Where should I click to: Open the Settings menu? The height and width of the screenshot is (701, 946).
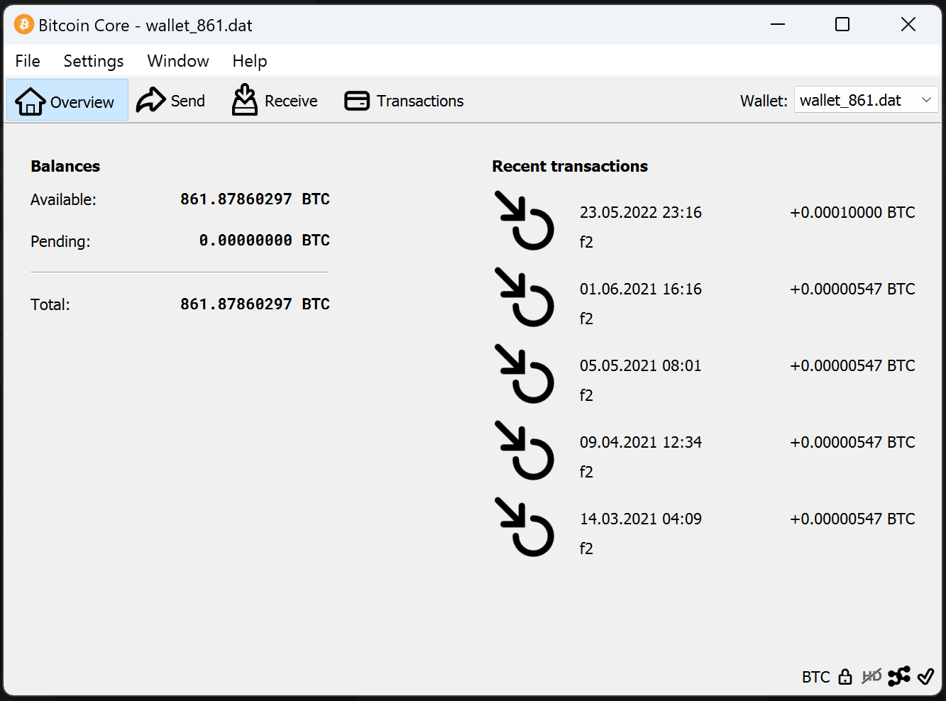click(94, 61)
